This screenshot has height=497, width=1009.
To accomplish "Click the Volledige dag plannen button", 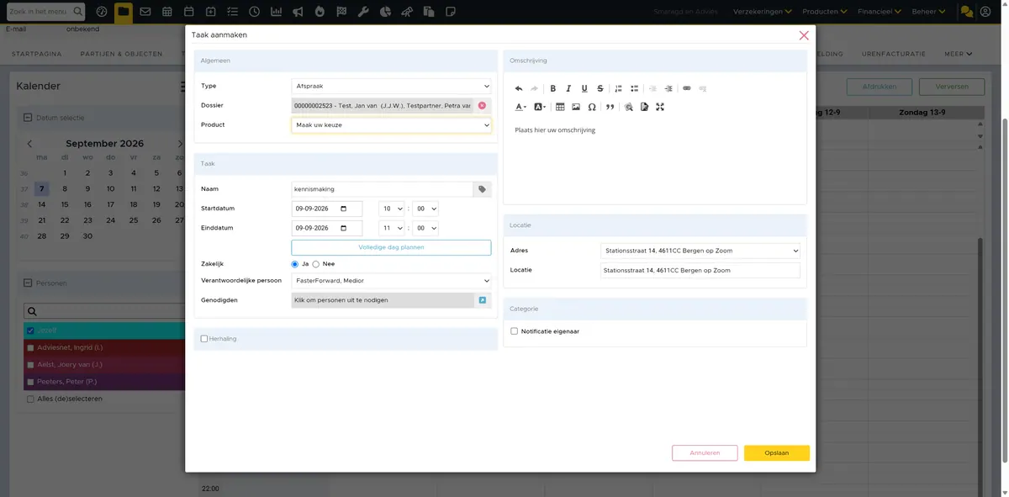I will [x=391, y=247].
